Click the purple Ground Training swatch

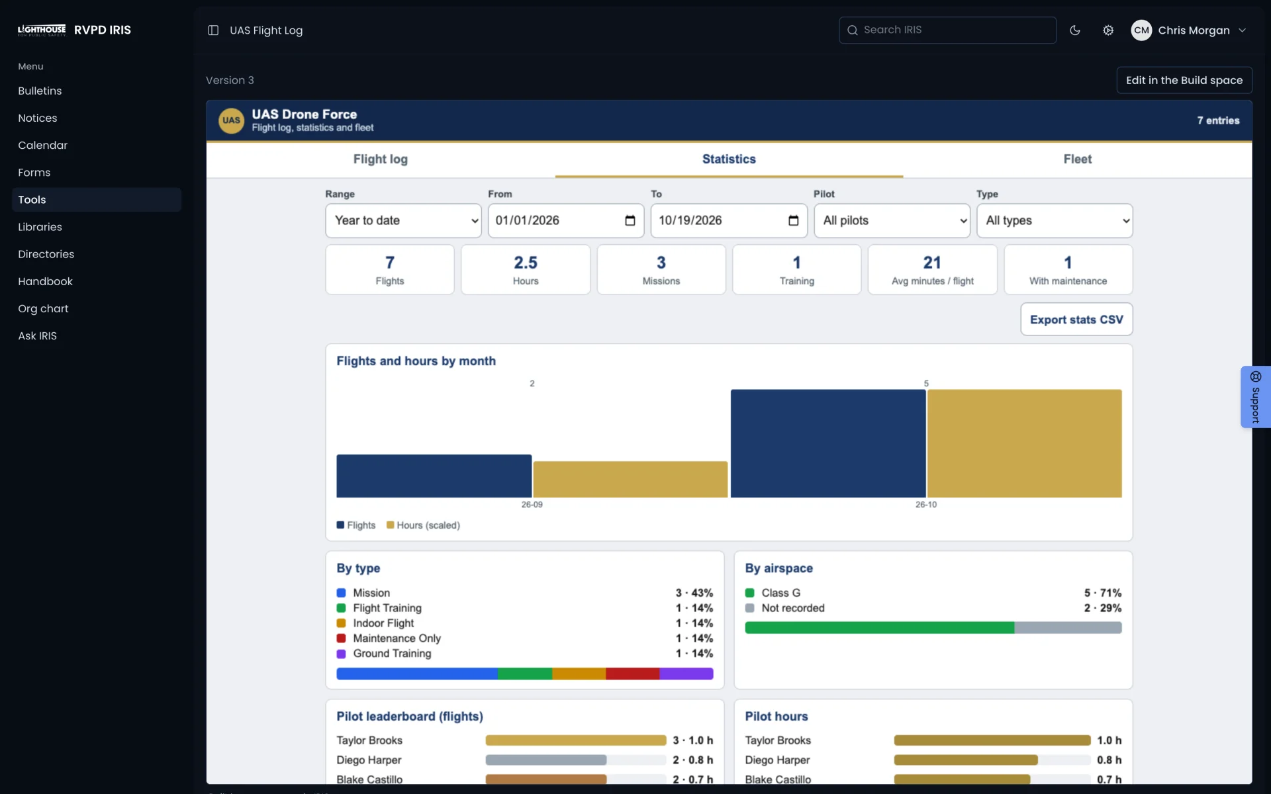341,654
